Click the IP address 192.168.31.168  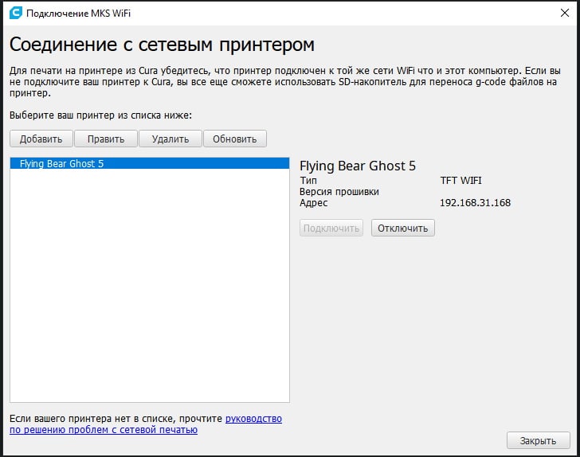(x=475, y=202)
